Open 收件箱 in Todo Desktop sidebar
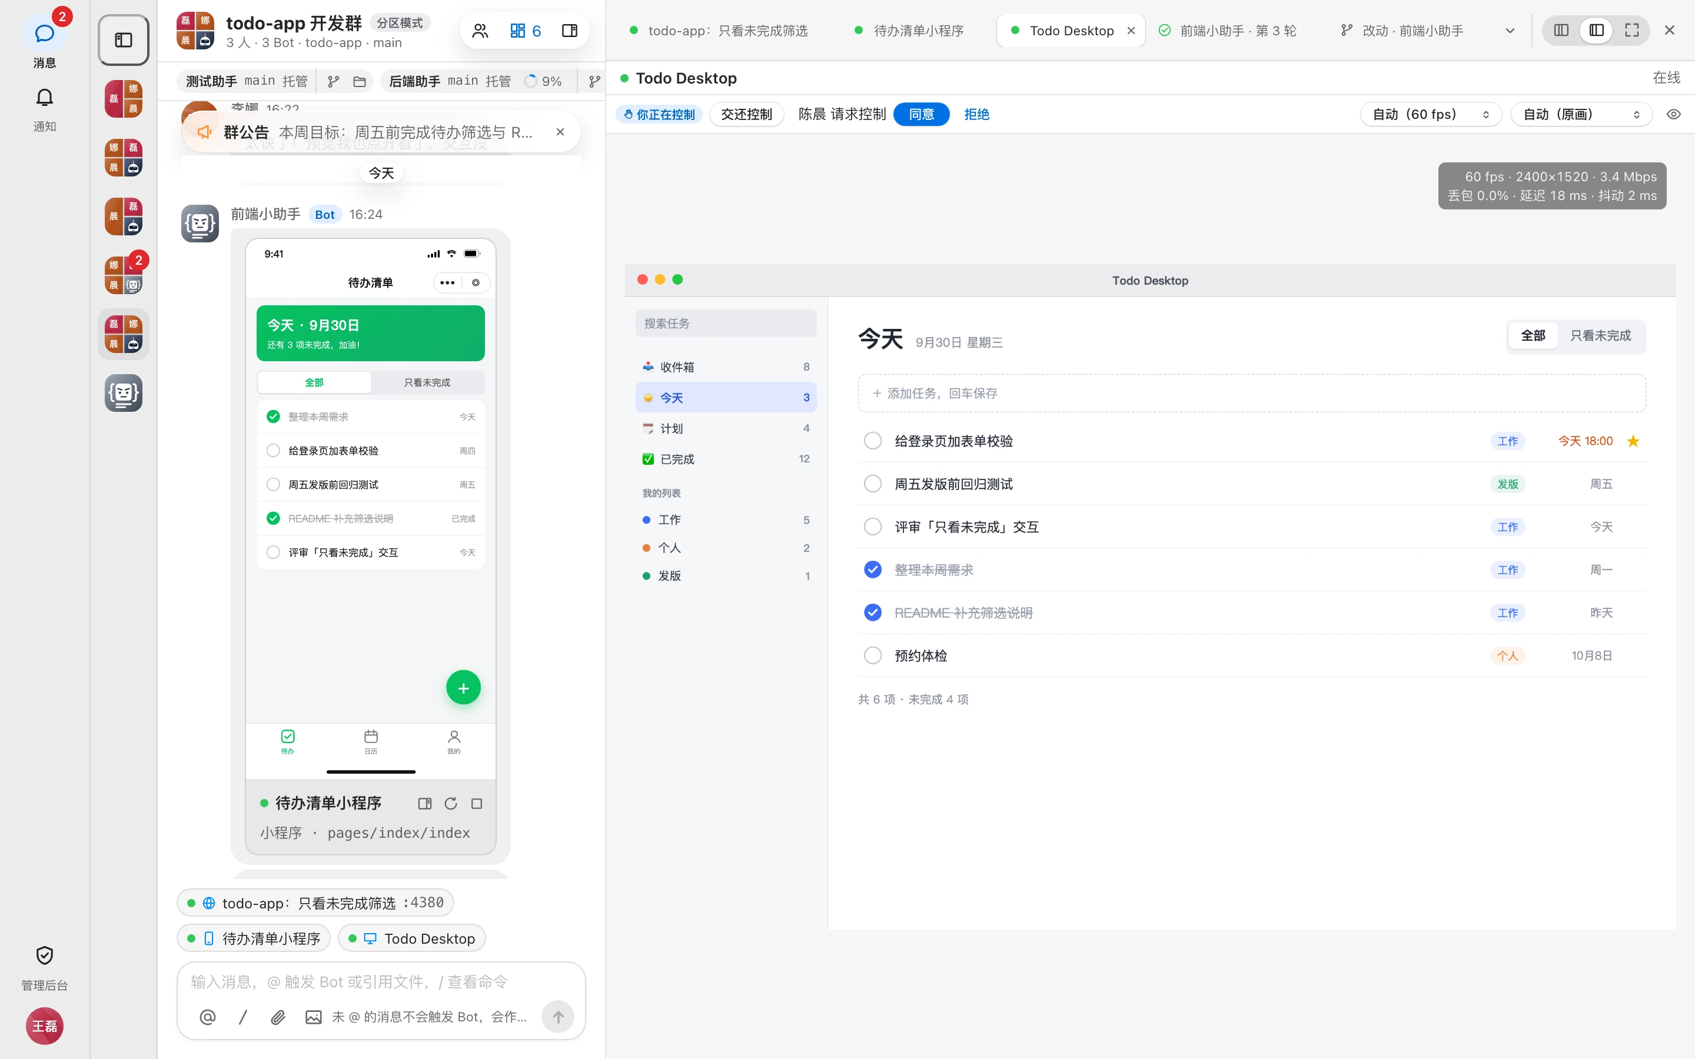Image resolution: width=1695 pixels, height=1059 pixels. 726,367
